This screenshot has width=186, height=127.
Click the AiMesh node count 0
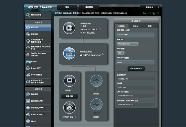pyautogui.click(x=76, y=117)
